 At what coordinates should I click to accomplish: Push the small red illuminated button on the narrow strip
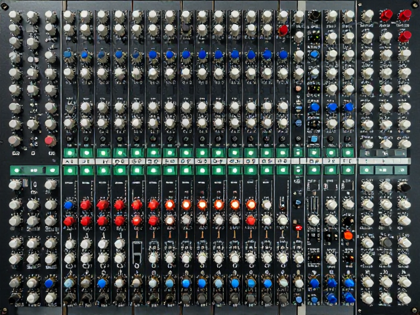[298, 228]
